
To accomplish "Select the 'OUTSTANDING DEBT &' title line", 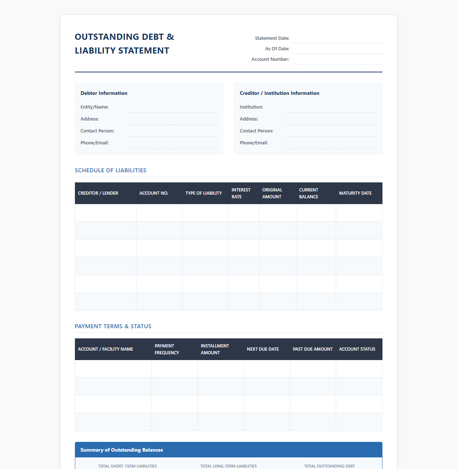I will click(x=124, y=37).
